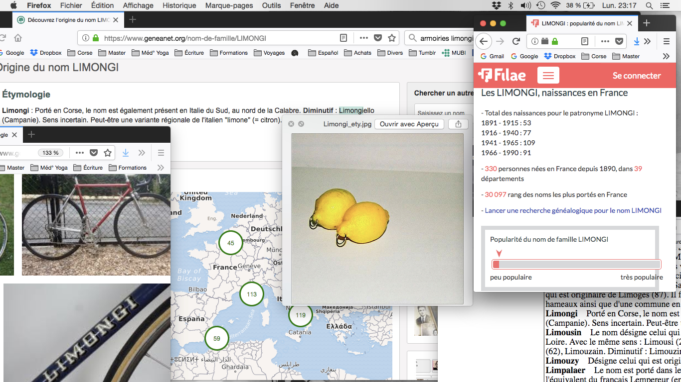Click the Ouvrir avec Aperçu button

pyautogui.click(x=409, y=124)
